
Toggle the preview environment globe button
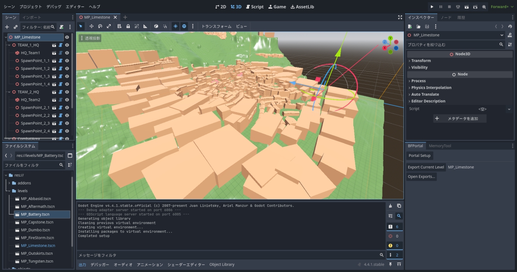tap(184, 26)
